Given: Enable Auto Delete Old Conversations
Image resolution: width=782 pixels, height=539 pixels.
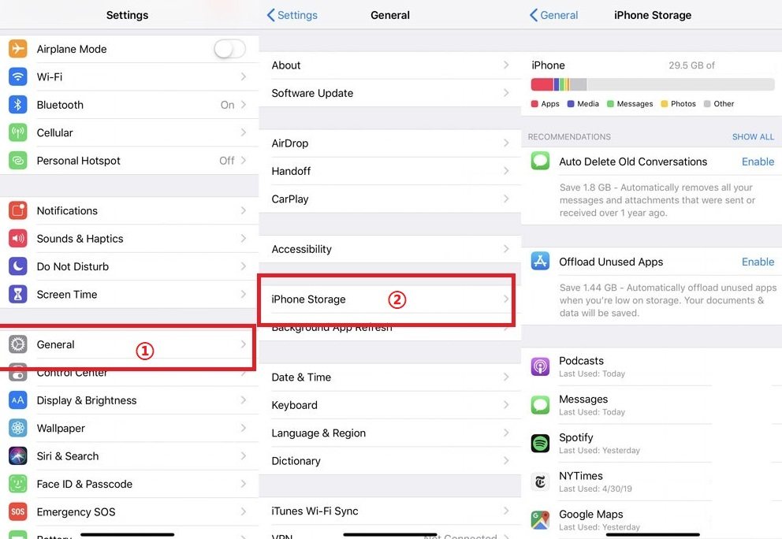Looking at the screenshot, I should point(758,162).
